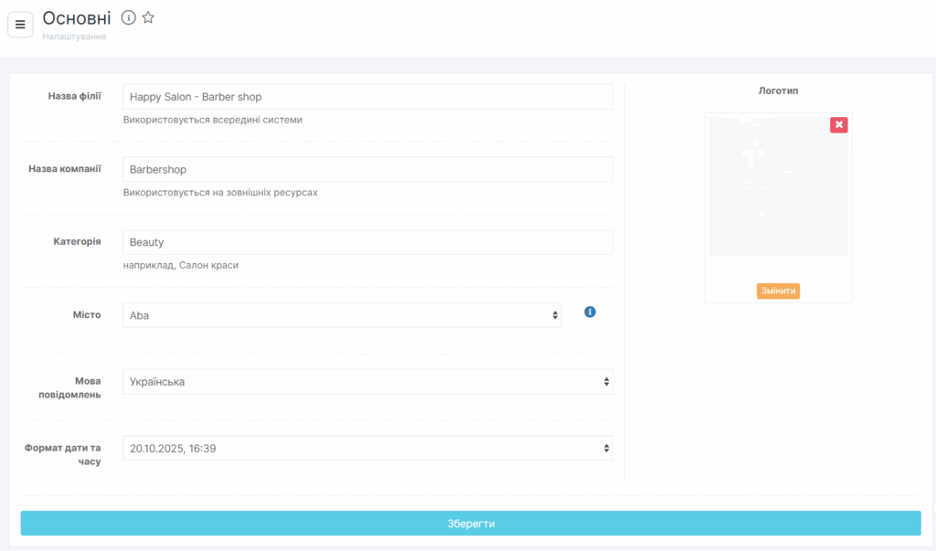Click the blue info icon near Місто
This screenshot has height=551, width=936.
[x=590, y=312]
